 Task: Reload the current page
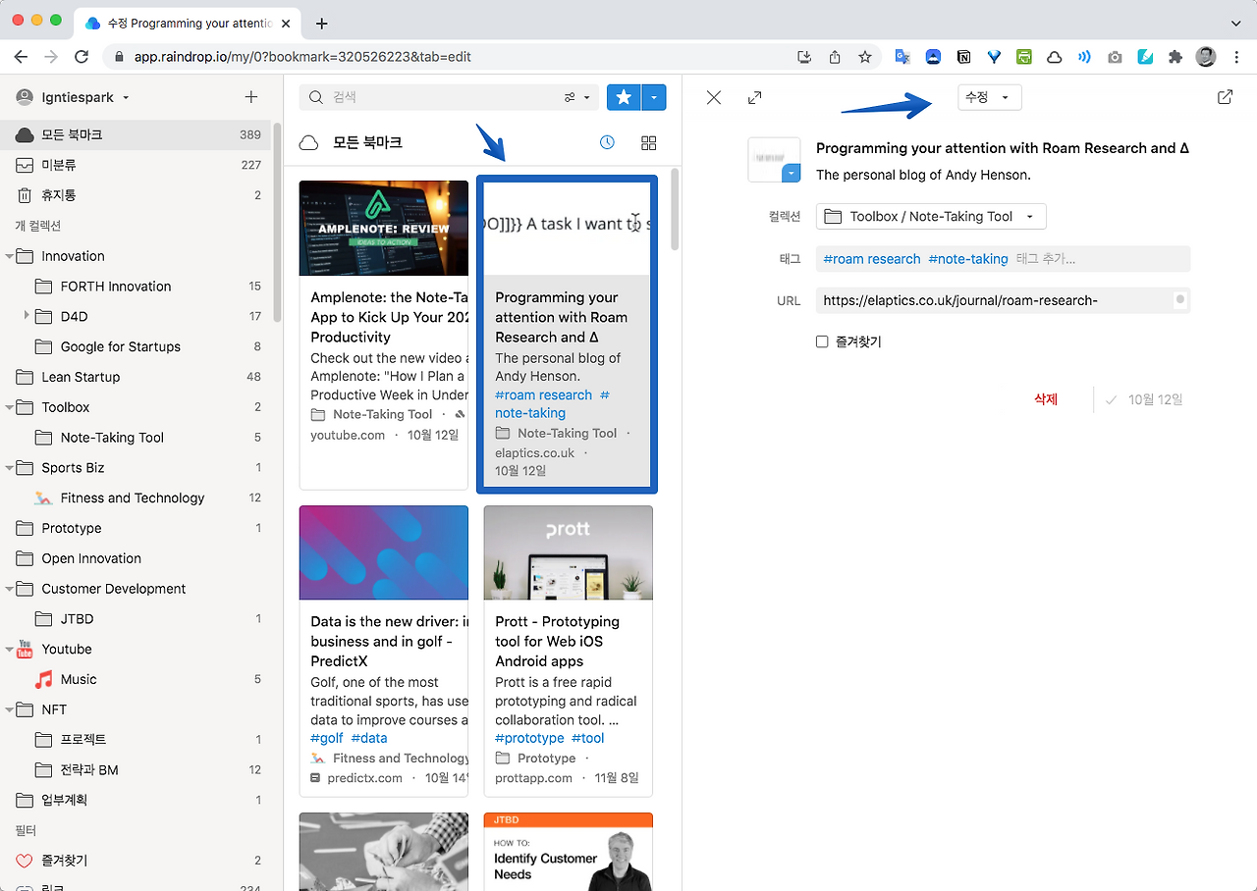tap(82, 57)
